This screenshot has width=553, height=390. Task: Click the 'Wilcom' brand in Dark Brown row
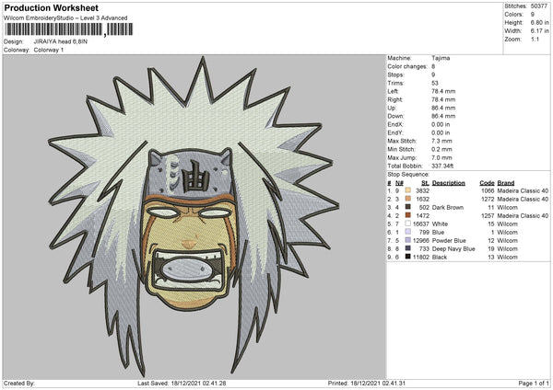point(508,207)
